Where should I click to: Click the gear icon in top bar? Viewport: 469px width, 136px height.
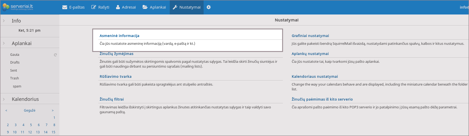(x=209, y=7)
